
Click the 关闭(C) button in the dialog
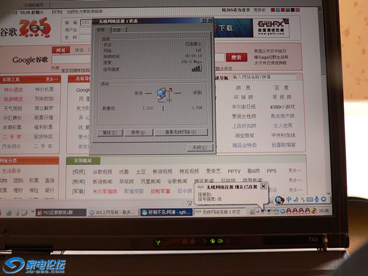[200, 147]
